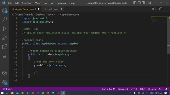Click the Users breadcrumb segment
Screen dimensions: 170x95
[x=20, y=15]
